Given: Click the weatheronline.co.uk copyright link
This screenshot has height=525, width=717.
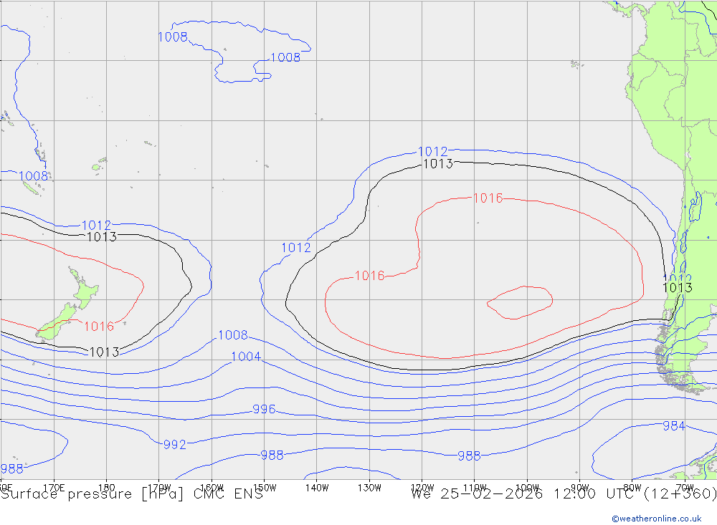Looking at the screenshot, I should point(657,519).
